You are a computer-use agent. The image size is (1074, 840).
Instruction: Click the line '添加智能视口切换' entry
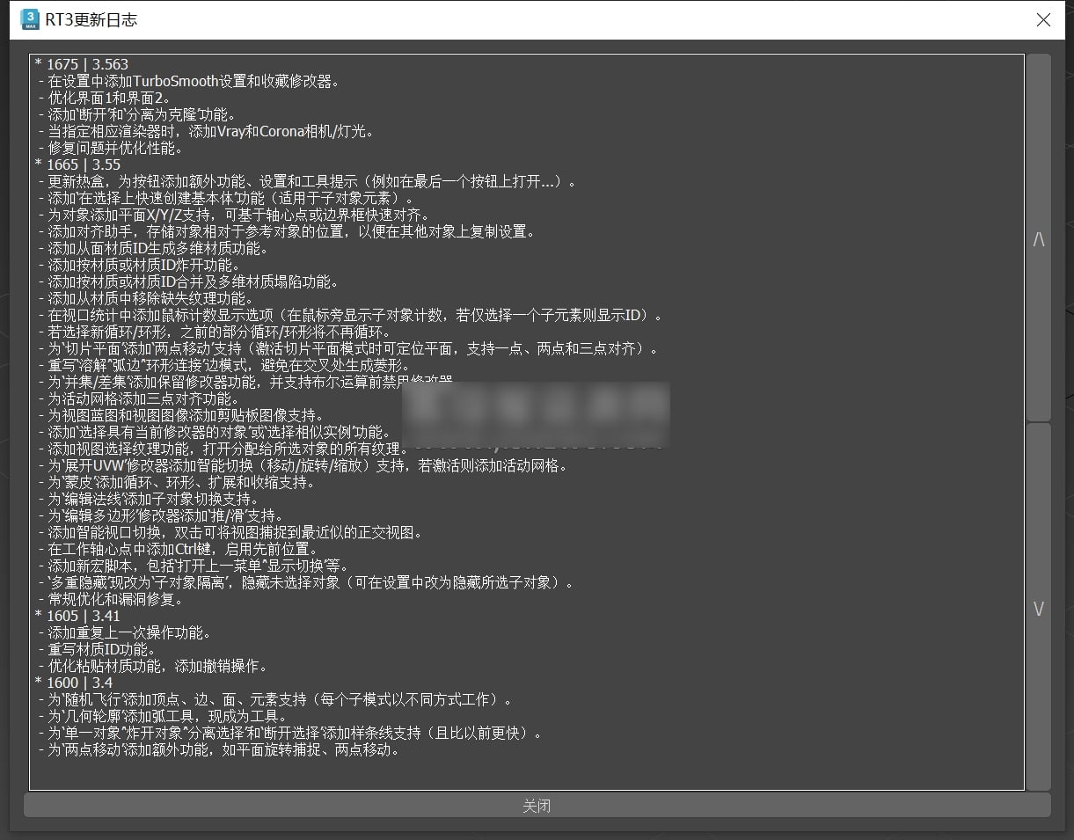tap(230, 532)
